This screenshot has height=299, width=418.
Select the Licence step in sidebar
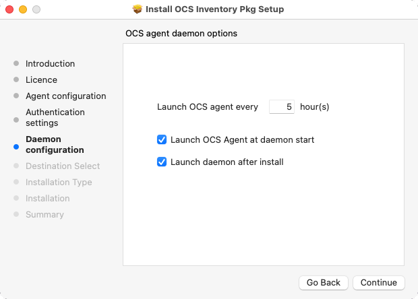click(41, 80)
